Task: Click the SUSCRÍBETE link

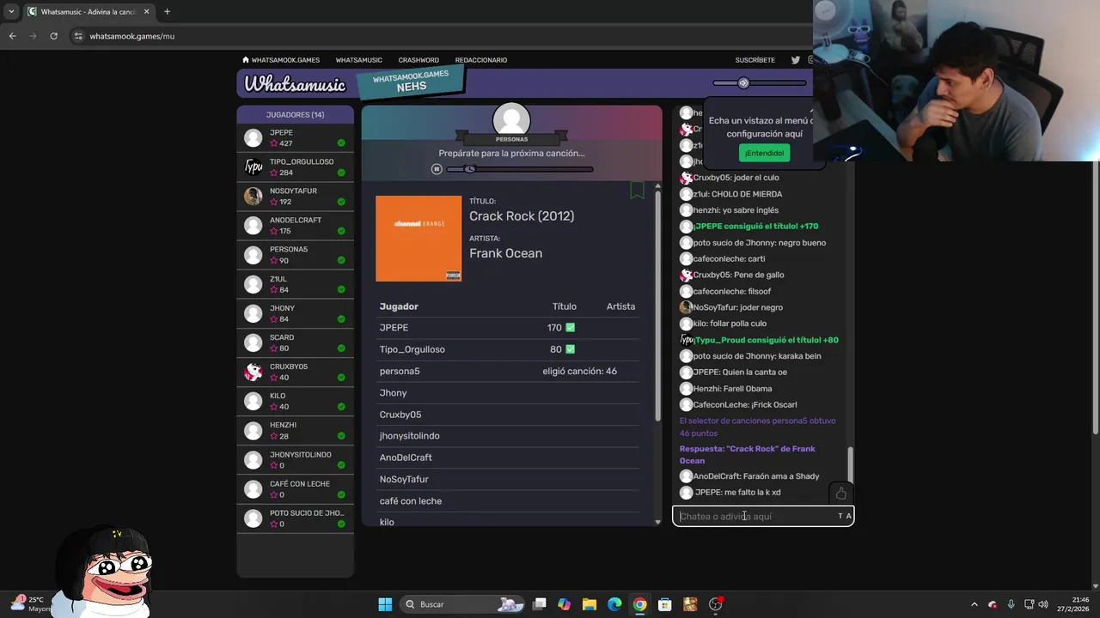Action: point(755,60)
